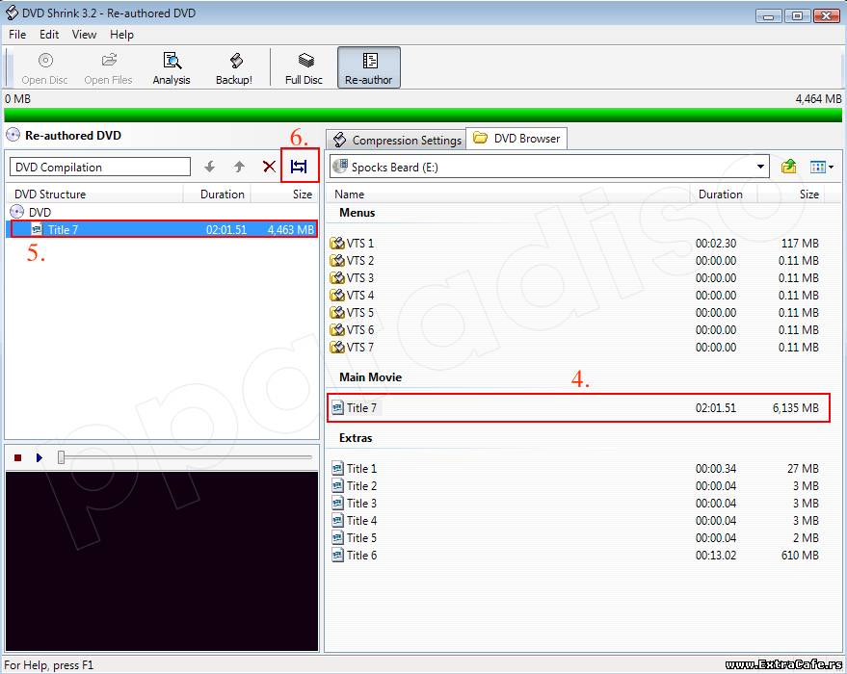Click the 00:13.02 duration of Title 6
Image resolution: width=847 pixels, height=674 pixels.
pyautogui.click(x=716, y=555)
